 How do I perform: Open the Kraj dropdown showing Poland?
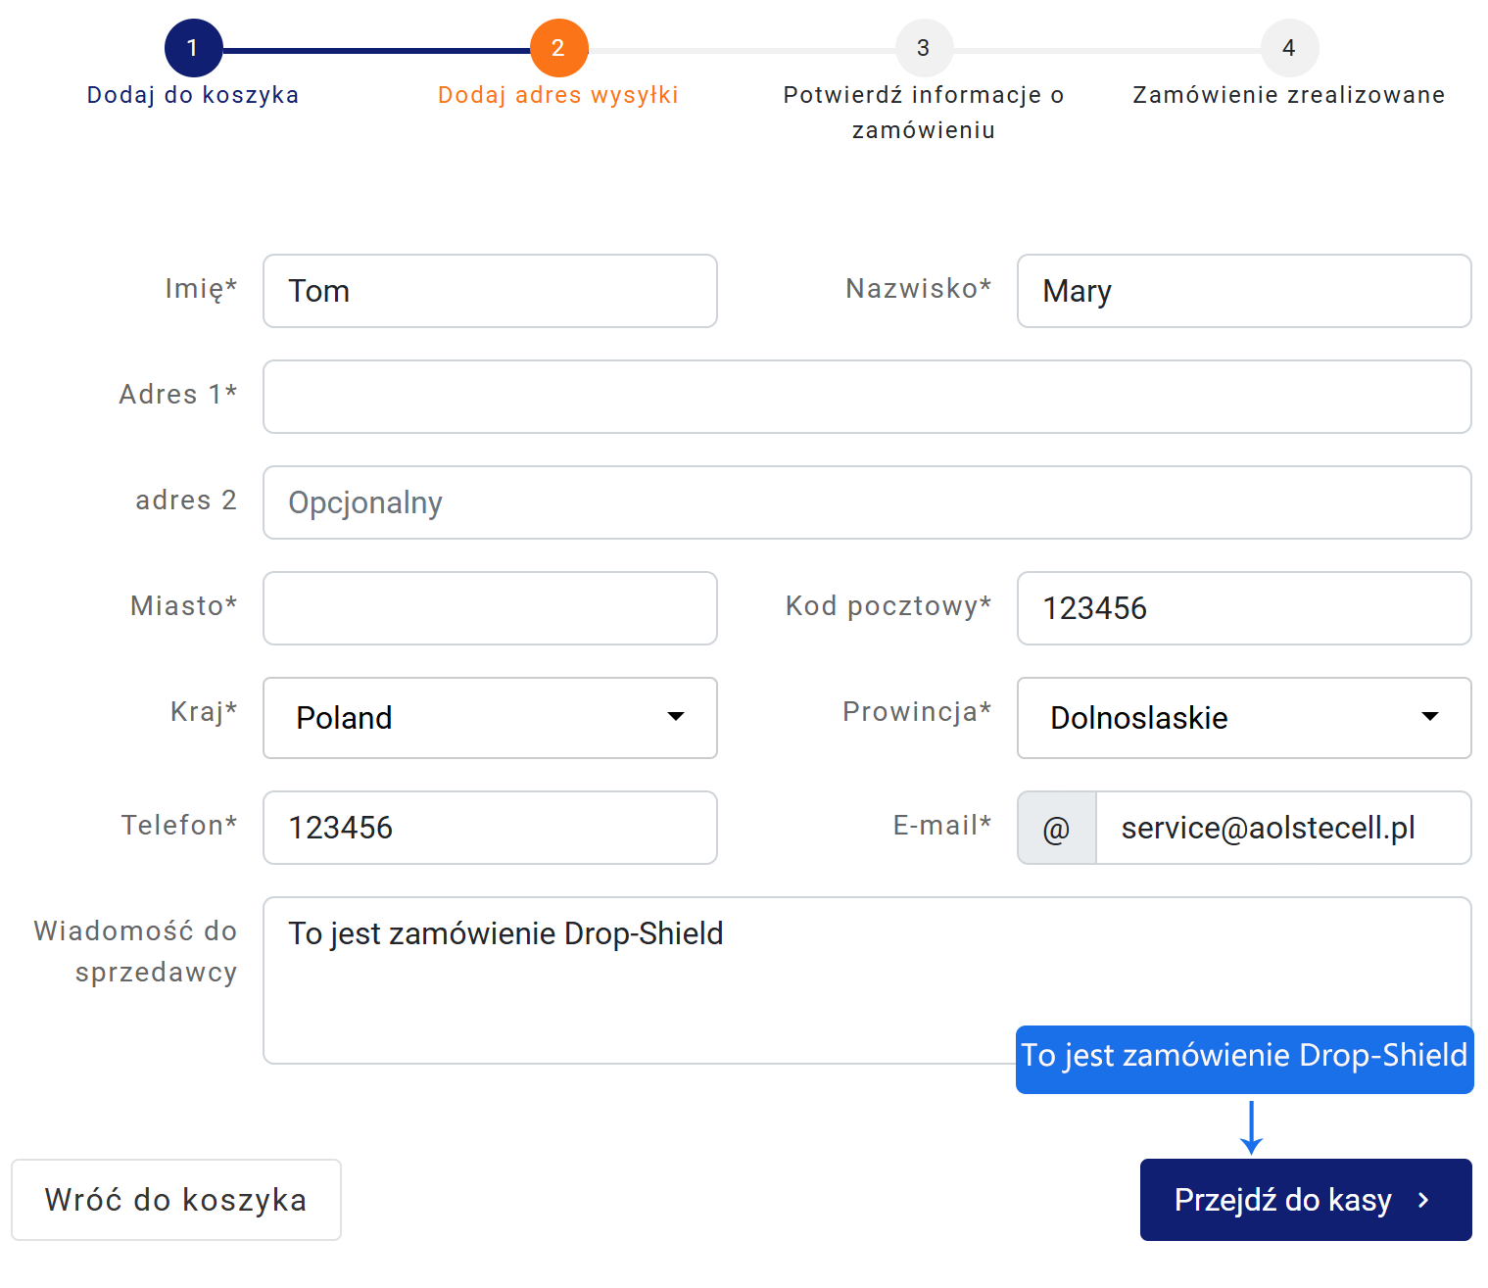[490, 718]
